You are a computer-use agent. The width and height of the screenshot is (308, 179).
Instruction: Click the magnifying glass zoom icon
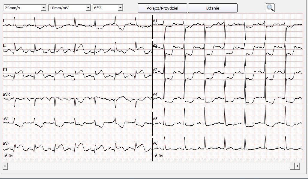pos(270,8)
